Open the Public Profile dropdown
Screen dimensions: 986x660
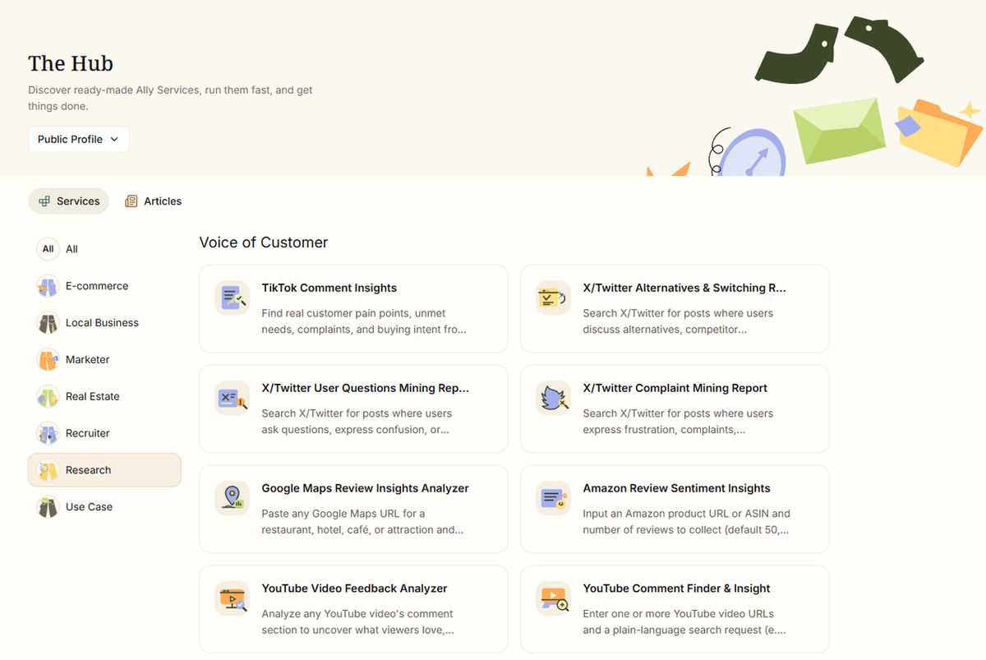pyautogui.click(x=79, y=139)
